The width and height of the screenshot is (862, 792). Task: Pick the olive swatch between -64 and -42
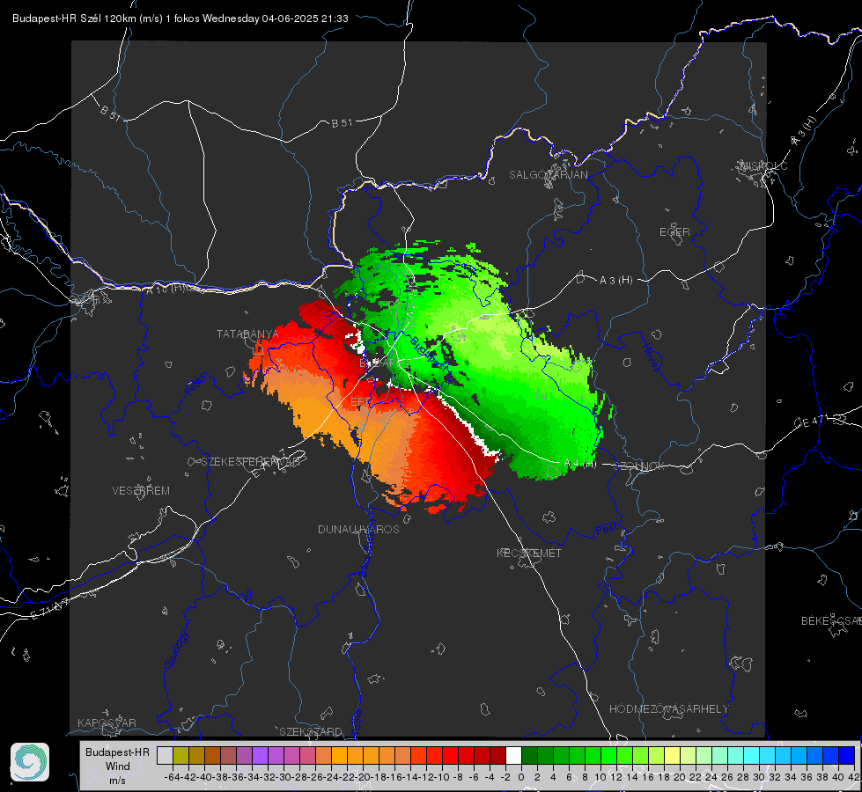click(x=181, y=755)
